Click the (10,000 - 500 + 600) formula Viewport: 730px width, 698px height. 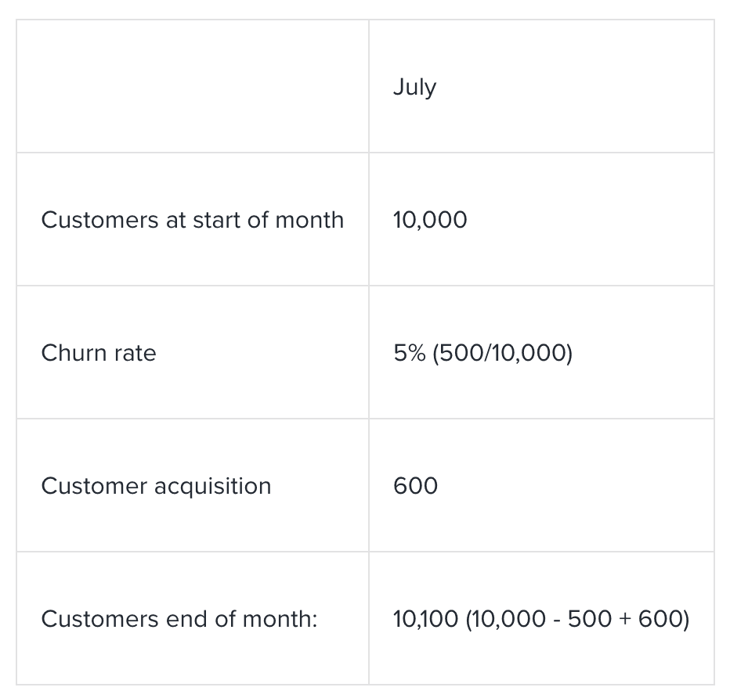577,619
